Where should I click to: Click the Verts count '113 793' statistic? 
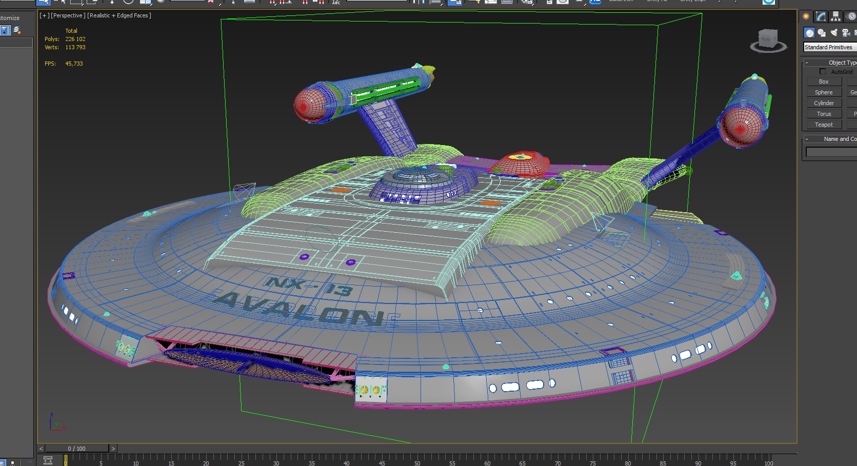pyautogui.click(x=75, y=47)
